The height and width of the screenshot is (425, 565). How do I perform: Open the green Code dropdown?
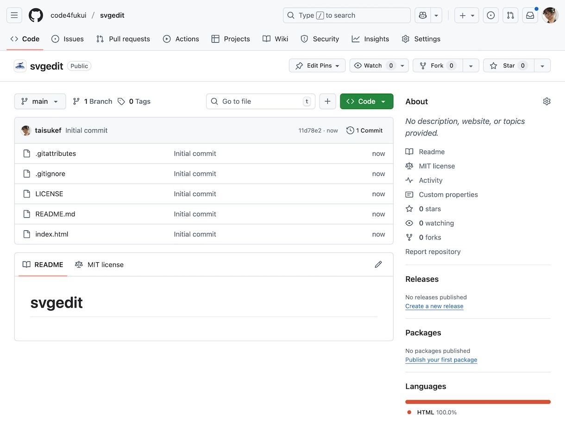tap(366, 101)
